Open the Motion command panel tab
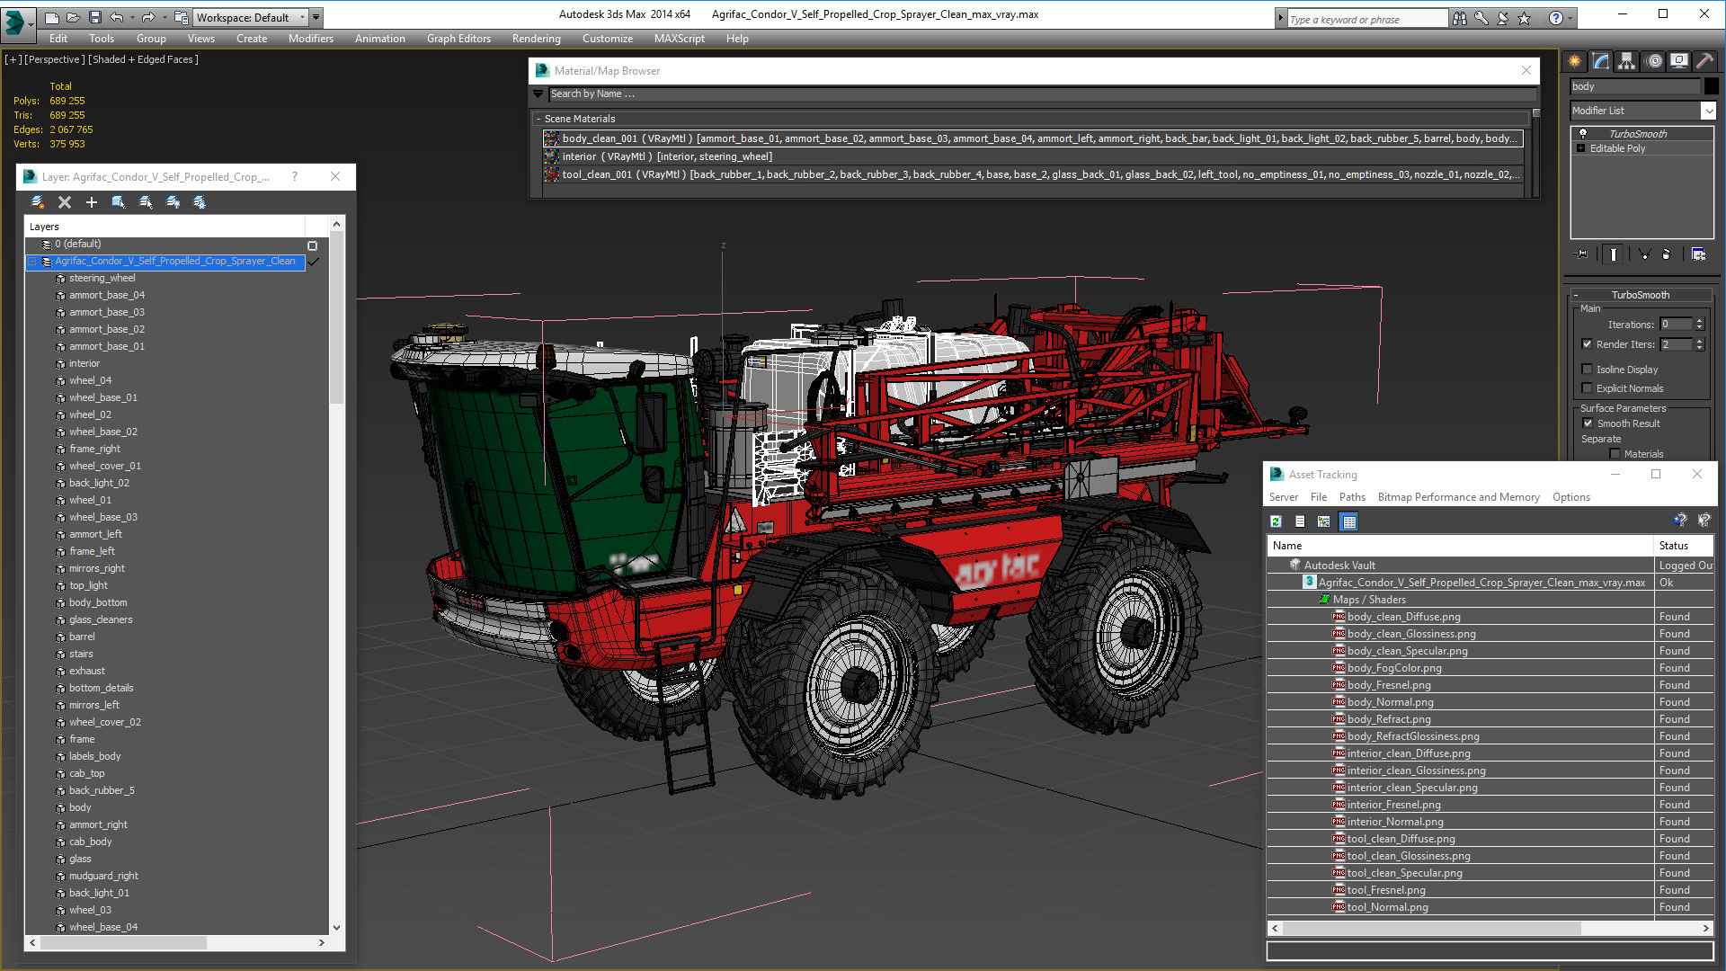Image resolution: width=1726 pixels, height=971 pixels. pos(1654,61)
